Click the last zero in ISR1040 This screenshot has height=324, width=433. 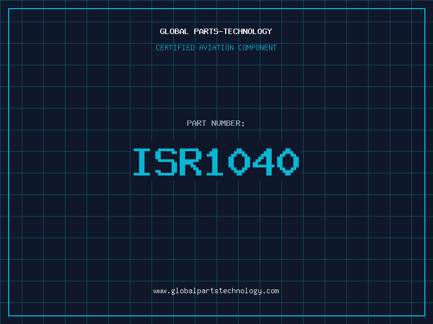click(287, 162)
